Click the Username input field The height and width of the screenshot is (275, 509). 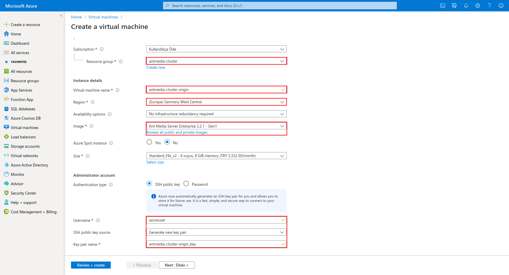click(216, 220)
